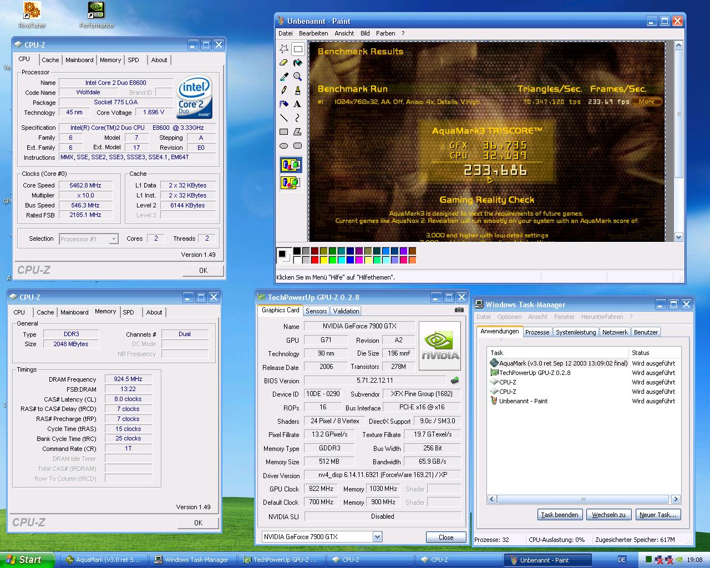The height and width of the screenshot is (568, 710).
Task: Pick the orange color swatch in Paint palette
Action: pos(412,260)
